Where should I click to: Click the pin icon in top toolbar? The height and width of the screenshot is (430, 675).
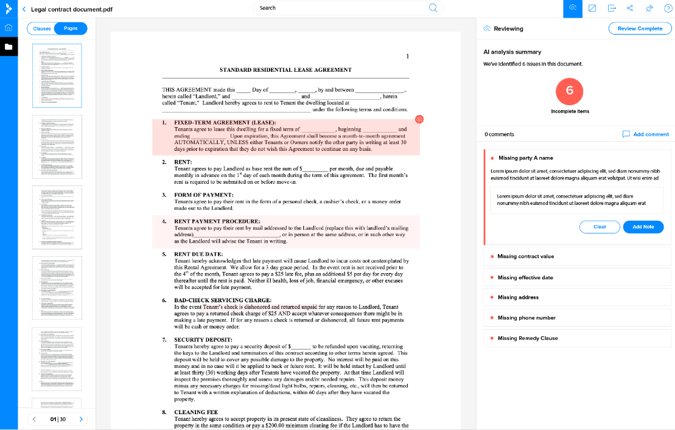click(649, 8)
